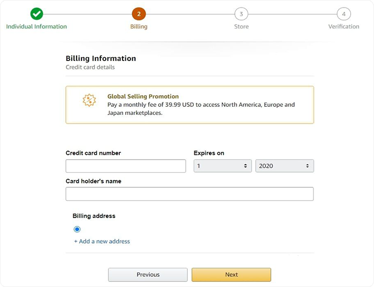The width and height of the screenshot is (374, 287).
Task: Click the Add a new address link
Action: click(x=102, y=241)
